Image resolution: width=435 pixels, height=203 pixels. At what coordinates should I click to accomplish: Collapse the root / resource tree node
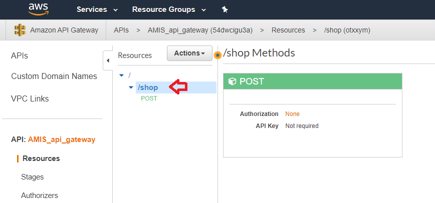(x=121, y=75)
